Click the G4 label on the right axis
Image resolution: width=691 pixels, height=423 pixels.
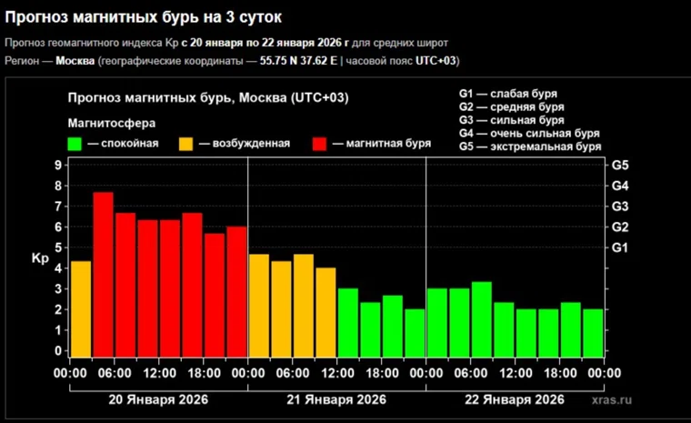(x=621, y=186)
